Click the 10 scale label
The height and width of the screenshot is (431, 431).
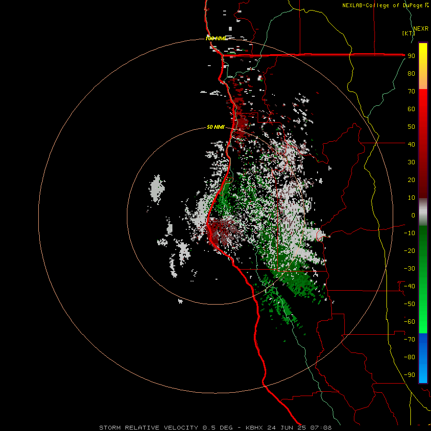point(411,198)
